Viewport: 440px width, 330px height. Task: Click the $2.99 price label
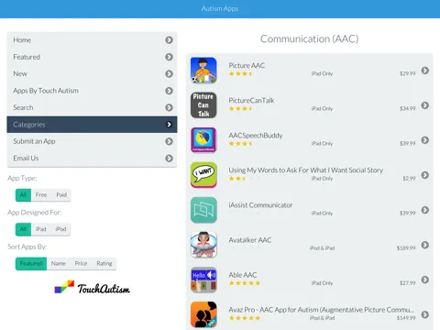tap(409, 179)
